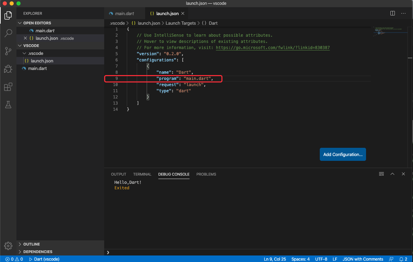This screenshot has width=413, height=262.
Task: Close launch.json in Open Editors list
Action: click(25, 38)
